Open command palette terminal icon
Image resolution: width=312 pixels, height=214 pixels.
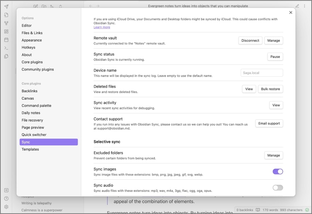(x=6, y=48)
